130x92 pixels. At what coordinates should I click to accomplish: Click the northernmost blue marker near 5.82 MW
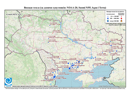tap(50, 25)
